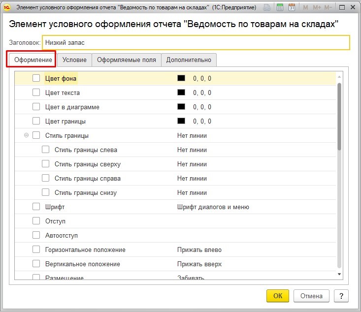Viewport: 361px width, 312px height.
Task: Click the M- memory subtract button
Action: tap(328, 7)
